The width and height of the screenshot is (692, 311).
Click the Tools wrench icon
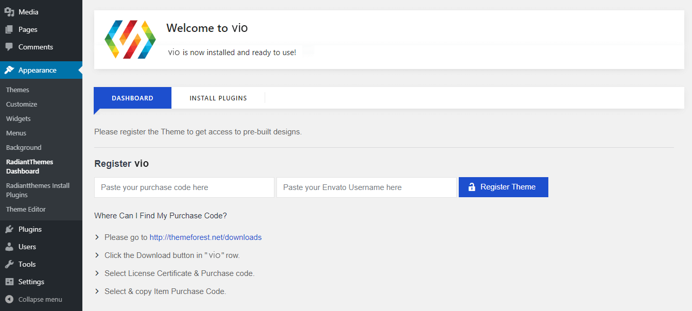(9, 264)
